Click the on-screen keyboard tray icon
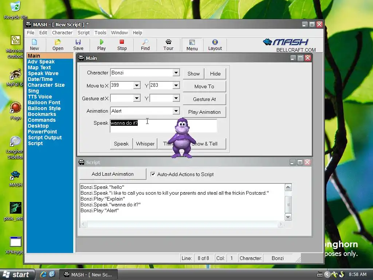Image resolution: width=373 pixels, height=280 pixels. tap(320, 275)
